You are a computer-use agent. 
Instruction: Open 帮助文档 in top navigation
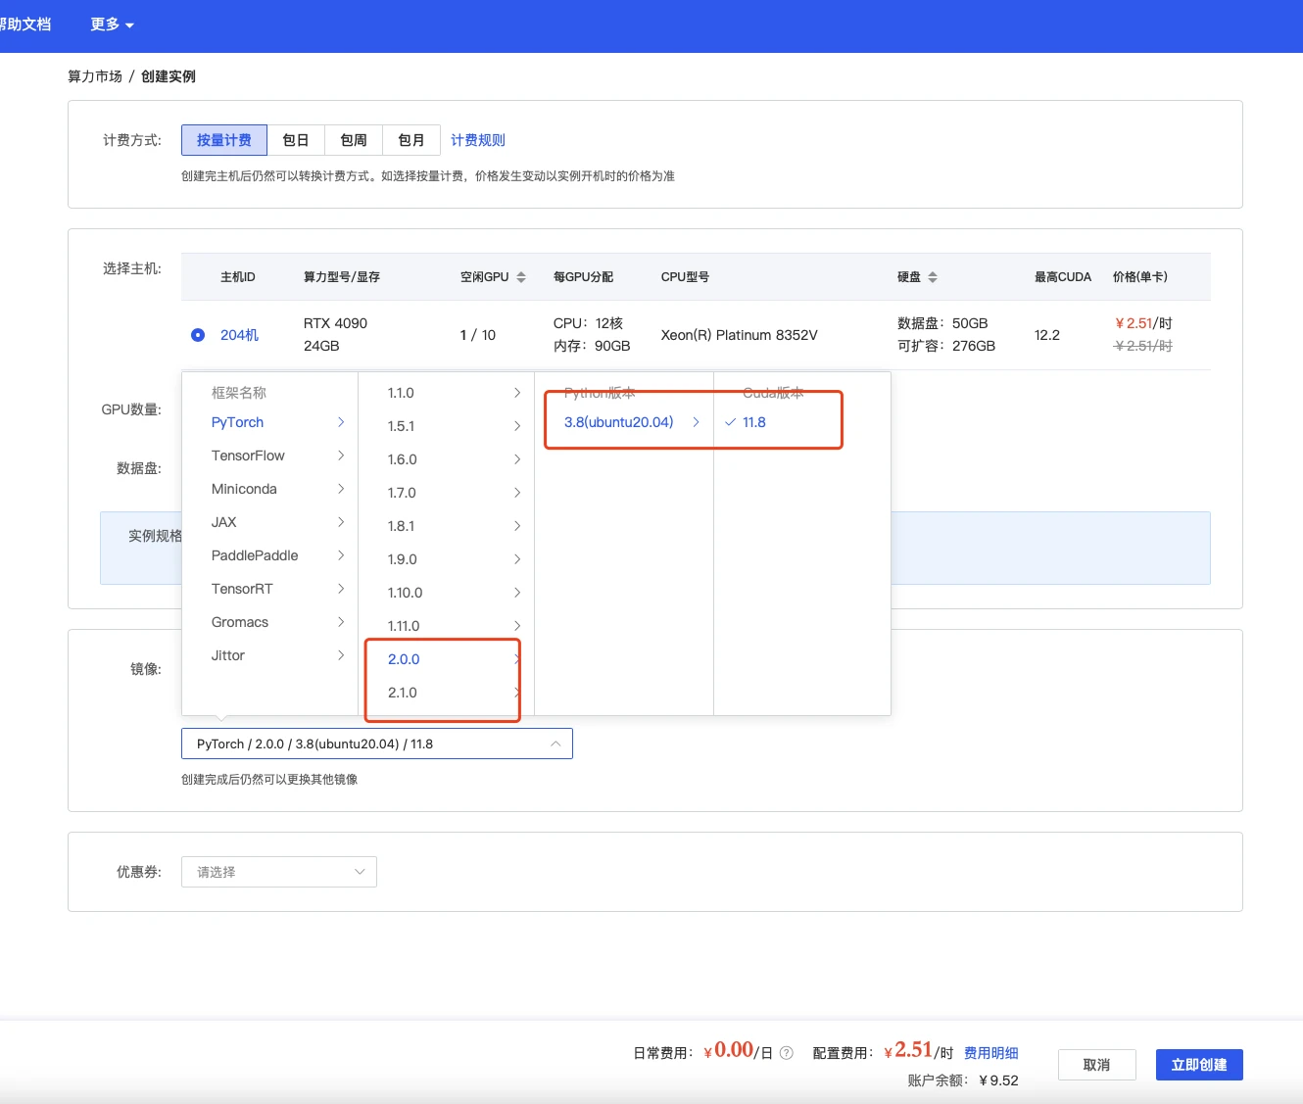pos(25,24)
